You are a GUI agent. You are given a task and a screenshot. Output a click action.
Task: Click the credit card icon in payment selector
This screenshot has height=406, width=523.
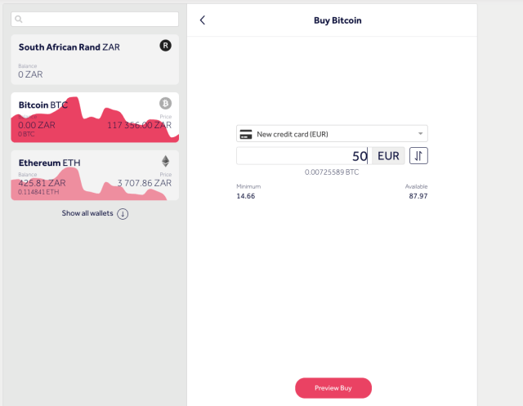pos(245,134)
